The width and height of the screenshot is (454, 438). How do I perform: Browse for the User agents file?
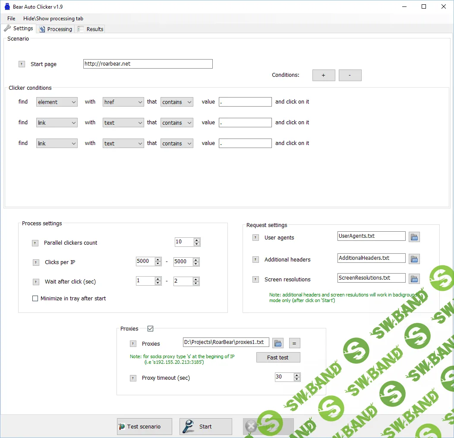414,237
